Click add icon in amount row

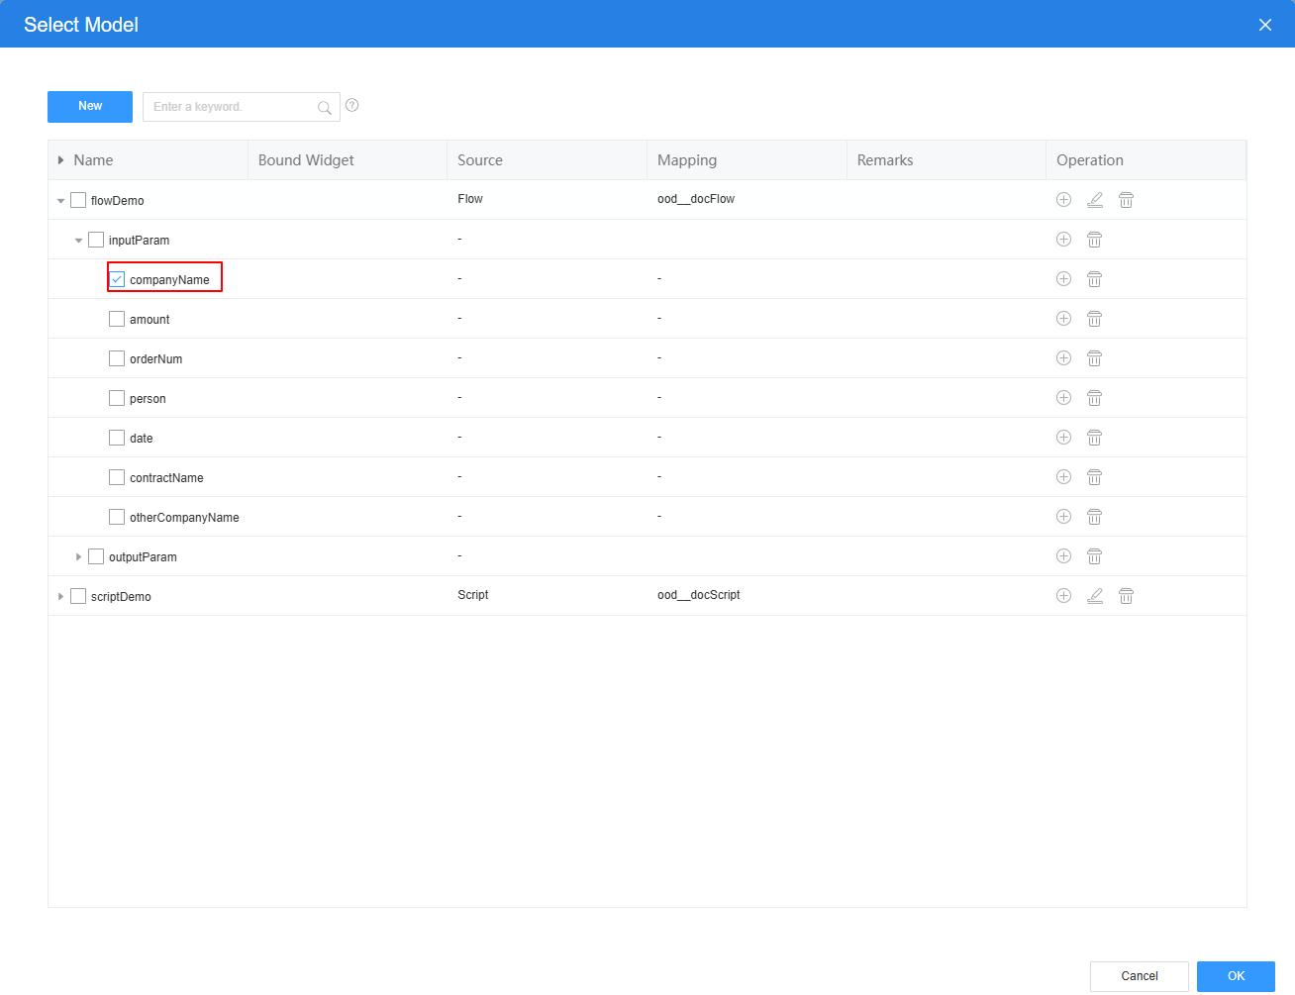[1063, 318]
